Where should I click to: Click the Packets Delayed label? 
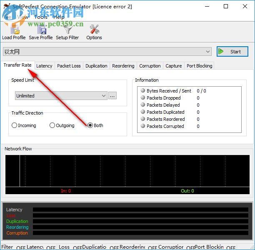point(163,105)
